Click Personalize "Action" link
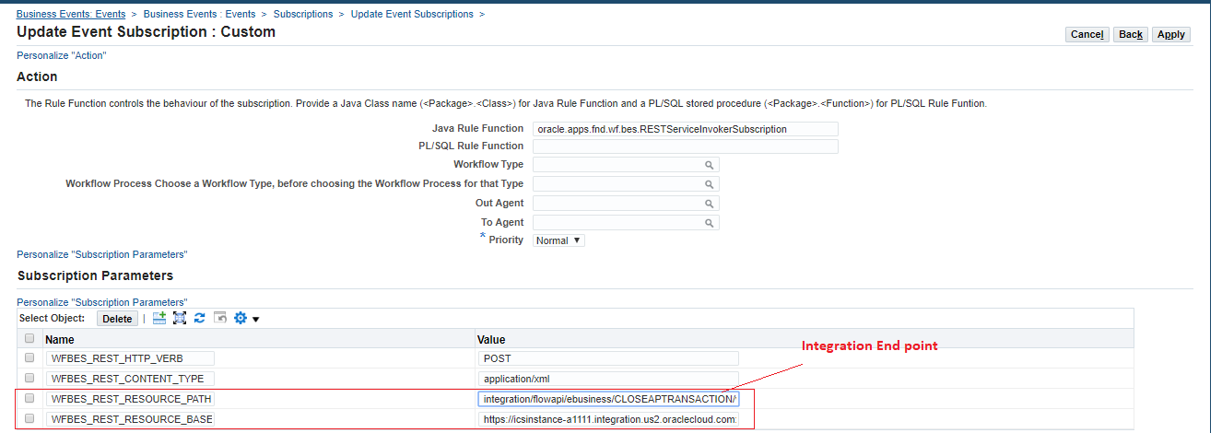 click(x=62, y=55)
